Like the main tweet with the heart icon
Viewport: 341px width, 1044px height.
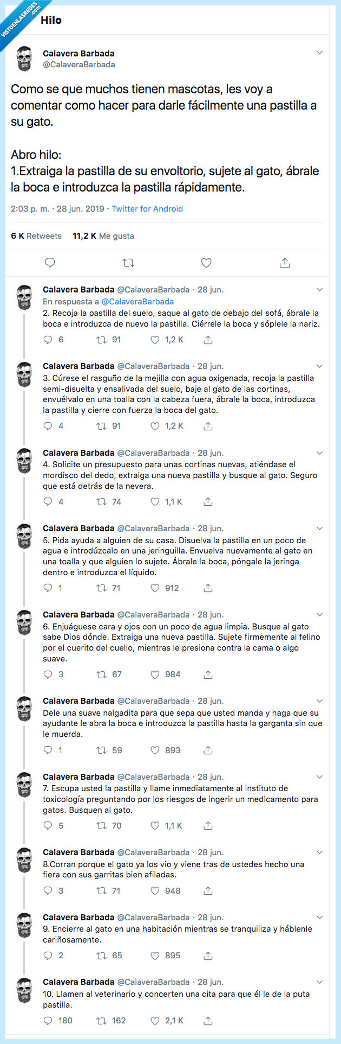(x=206, y=263)
